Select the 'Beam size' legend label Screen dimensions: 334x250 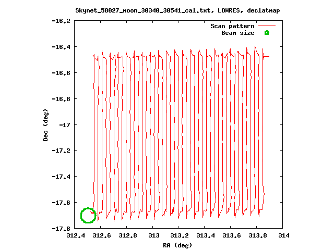[x=238, y=33]
